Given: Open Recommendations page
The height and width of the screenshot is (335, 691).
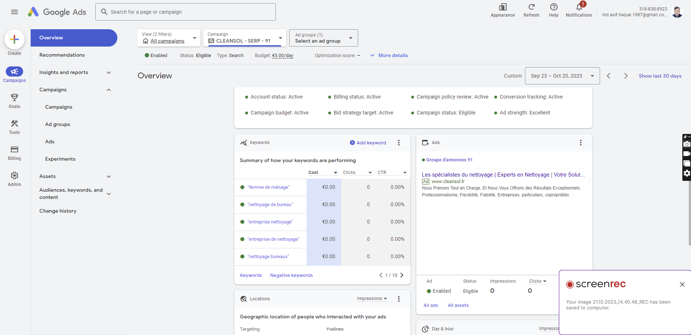Looking at the screenshot, I should 62,55.
